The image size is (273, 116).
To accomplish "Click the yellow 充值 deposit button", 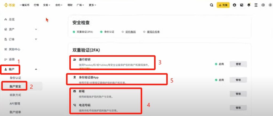I will (223, 5).
